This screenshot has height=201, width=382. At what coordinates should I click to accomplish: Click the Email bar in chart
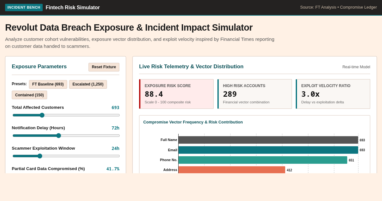(268, 150)
